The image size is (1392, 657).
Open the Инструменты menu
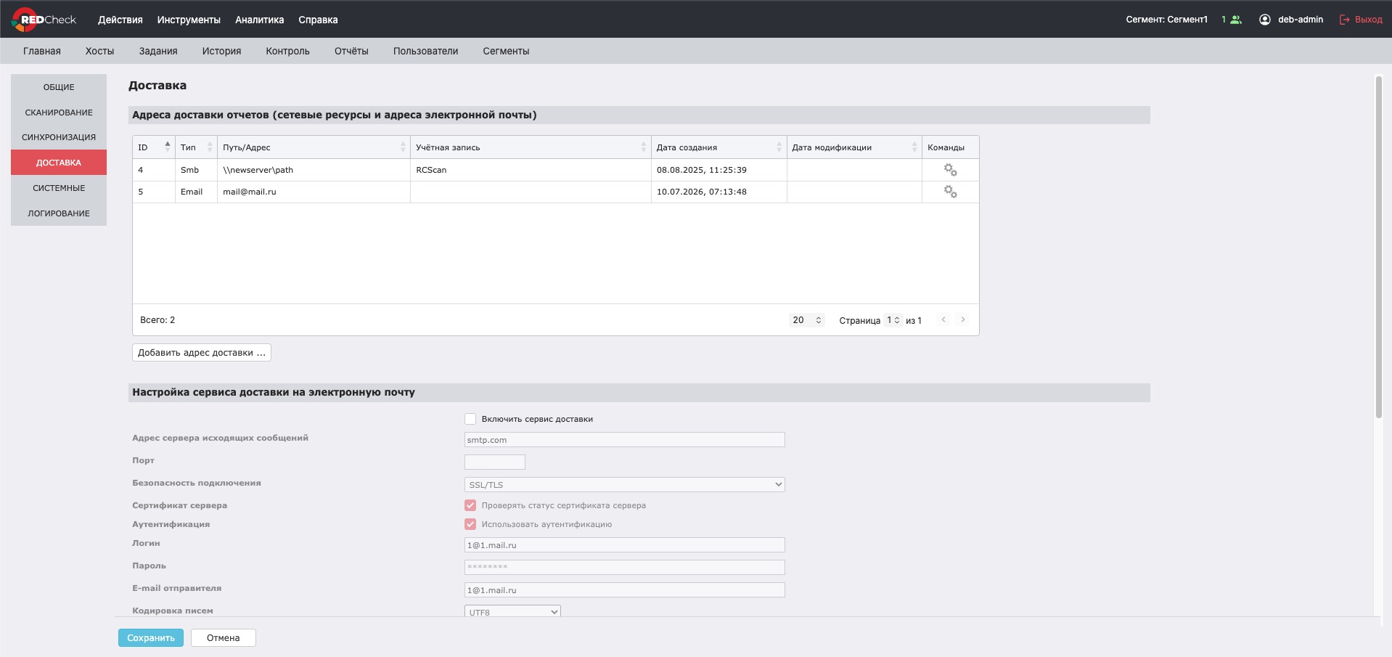pyautogui.click(x=189, y=20)
